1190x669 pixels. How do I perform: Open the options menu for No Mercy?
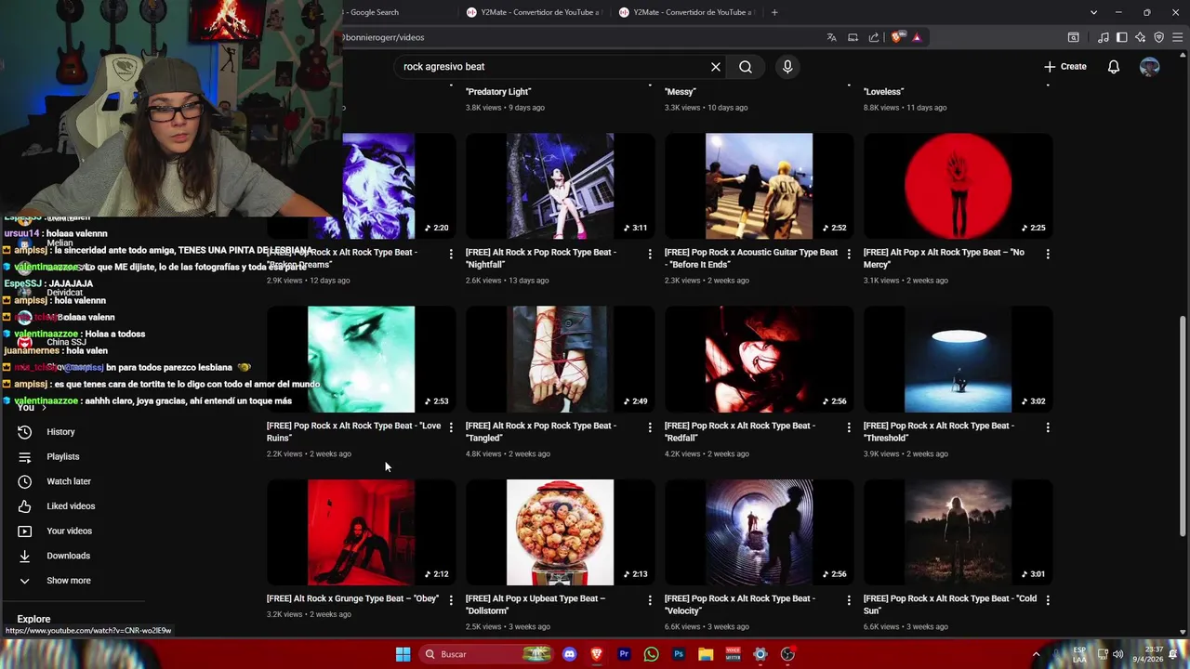(1048, 254)
